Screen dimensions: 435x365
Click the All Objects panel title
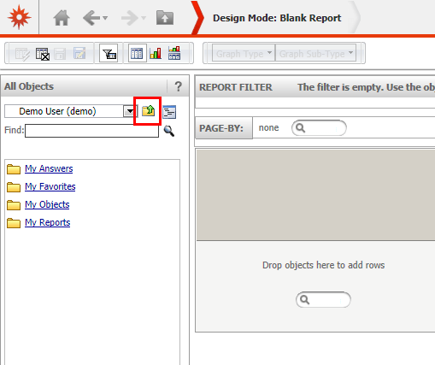tap(29, 86)
